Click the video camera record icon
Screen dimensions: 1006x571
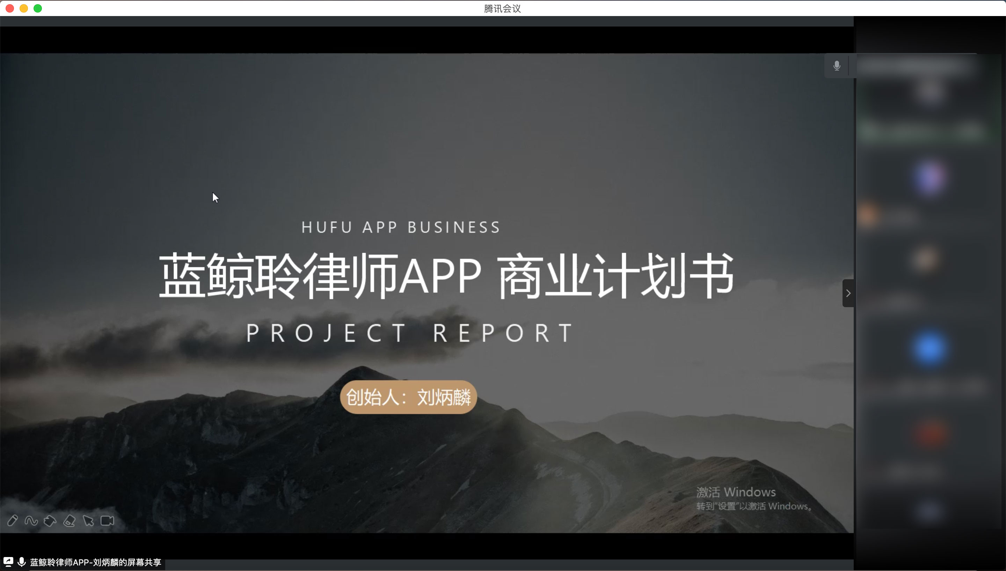pos(107,520)
